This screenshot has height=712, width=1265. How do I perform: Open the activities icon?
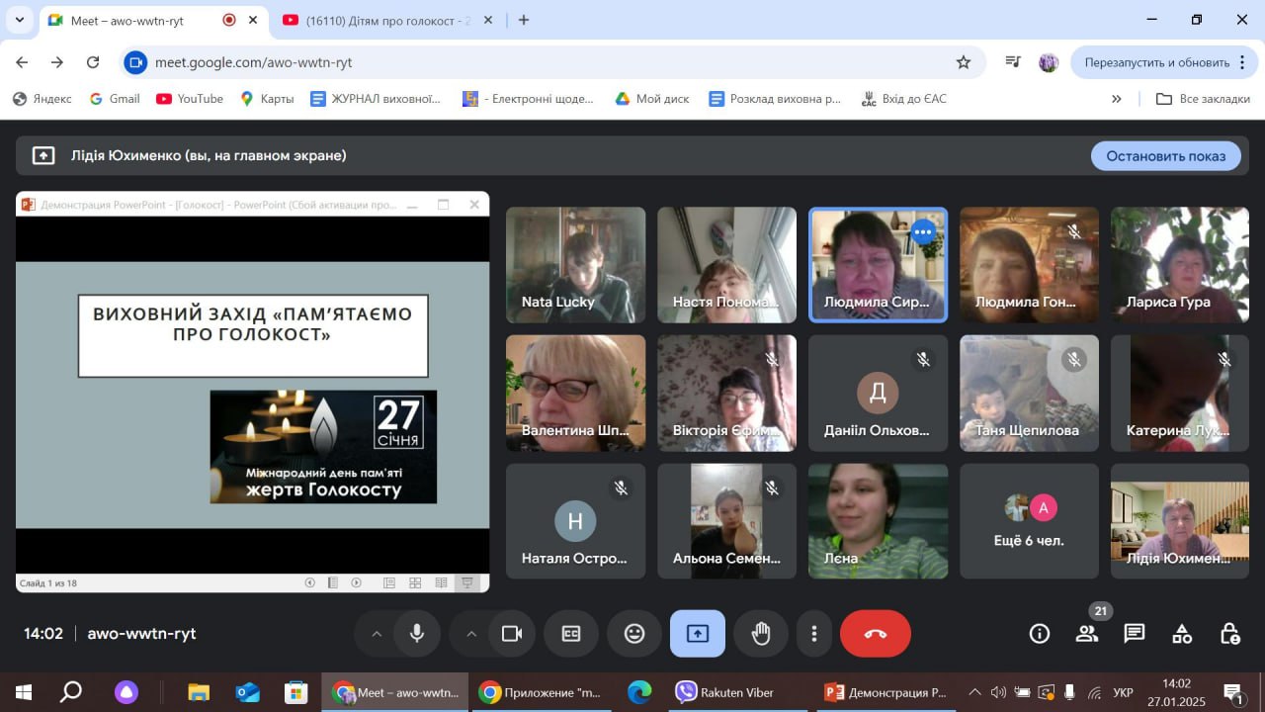[1181, 634]
